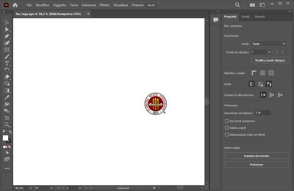Select the Pen tool
This screenshot has height=191, width=294.
pyautogui.click(x=7, y=36)
